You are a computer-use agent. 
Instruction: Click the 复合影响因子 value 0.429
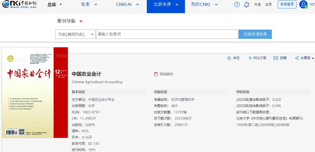click(x=276, y=99)
